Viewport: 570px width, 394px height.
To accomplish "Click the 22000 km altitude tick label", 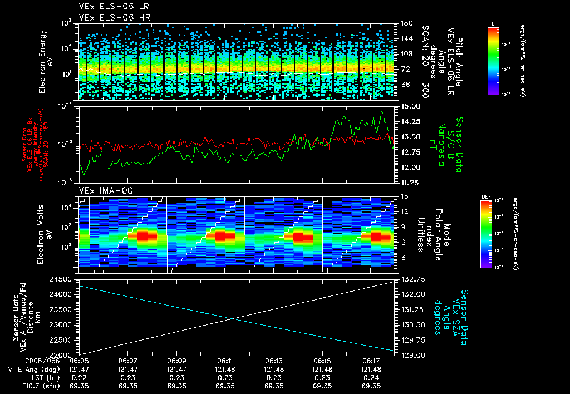I will (x=60, y=356).
